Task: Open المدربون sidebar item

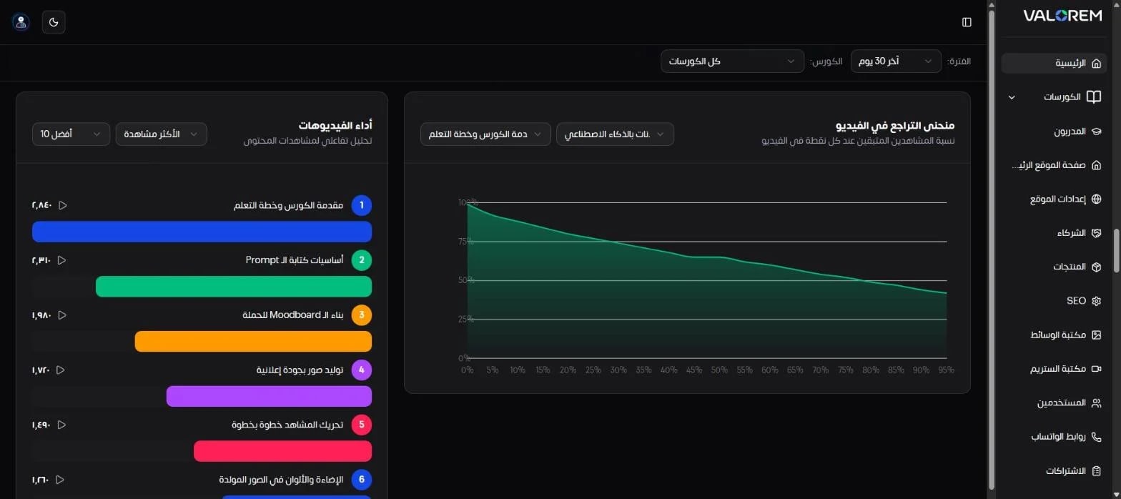Action: 1055,132
